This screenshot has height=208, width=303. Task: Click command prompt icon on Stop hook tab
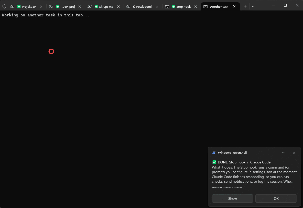click(x=167, y=7)
